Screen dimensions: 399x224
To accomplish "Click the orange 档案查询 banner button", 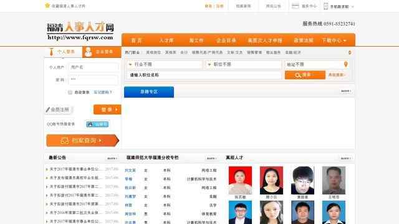I will (x=82, y=141).
